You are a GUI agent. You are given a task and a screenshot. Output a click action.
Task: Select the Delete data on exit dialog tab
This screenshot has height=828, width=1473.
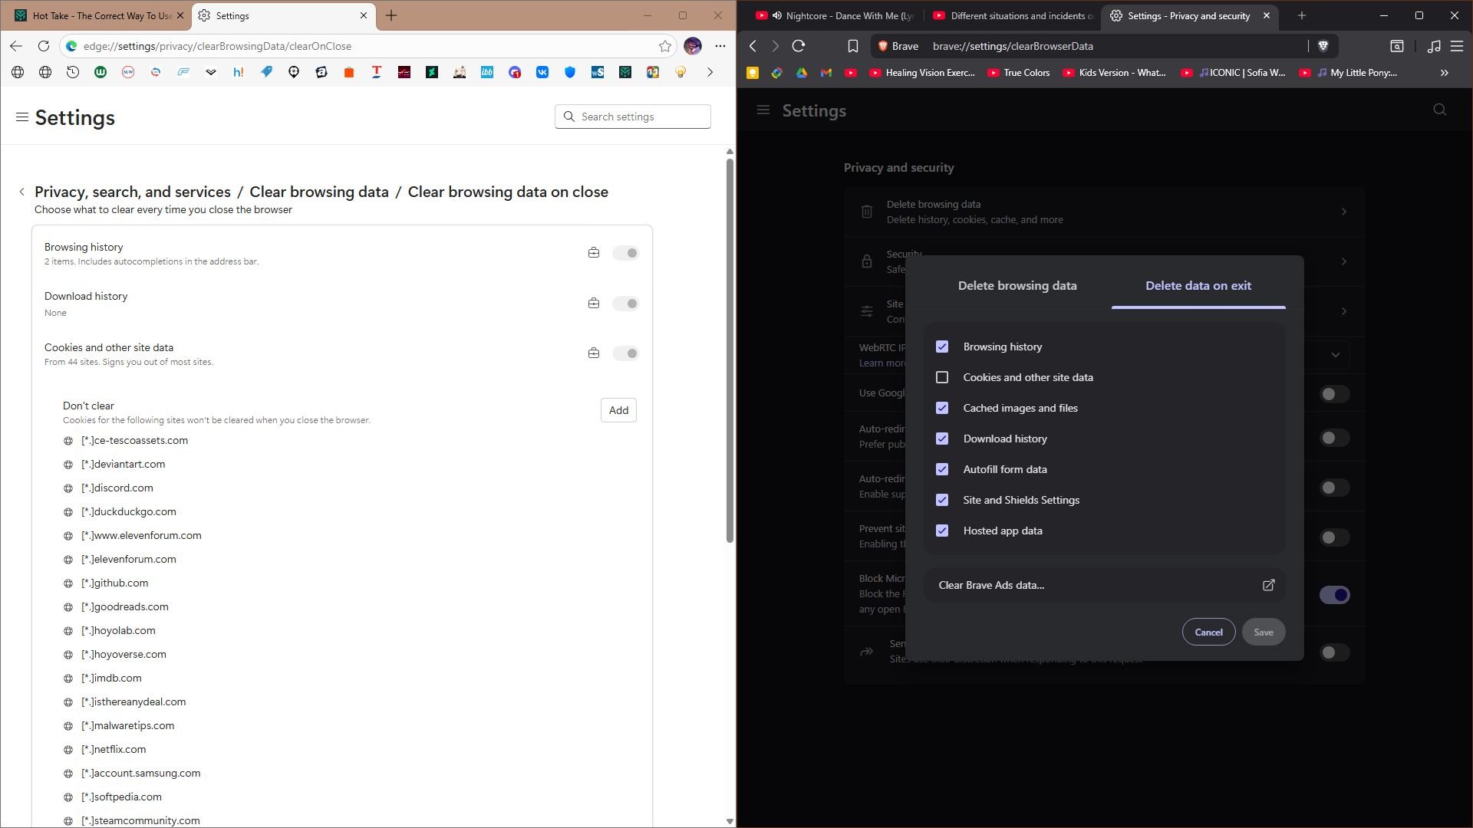(1198, 286)
